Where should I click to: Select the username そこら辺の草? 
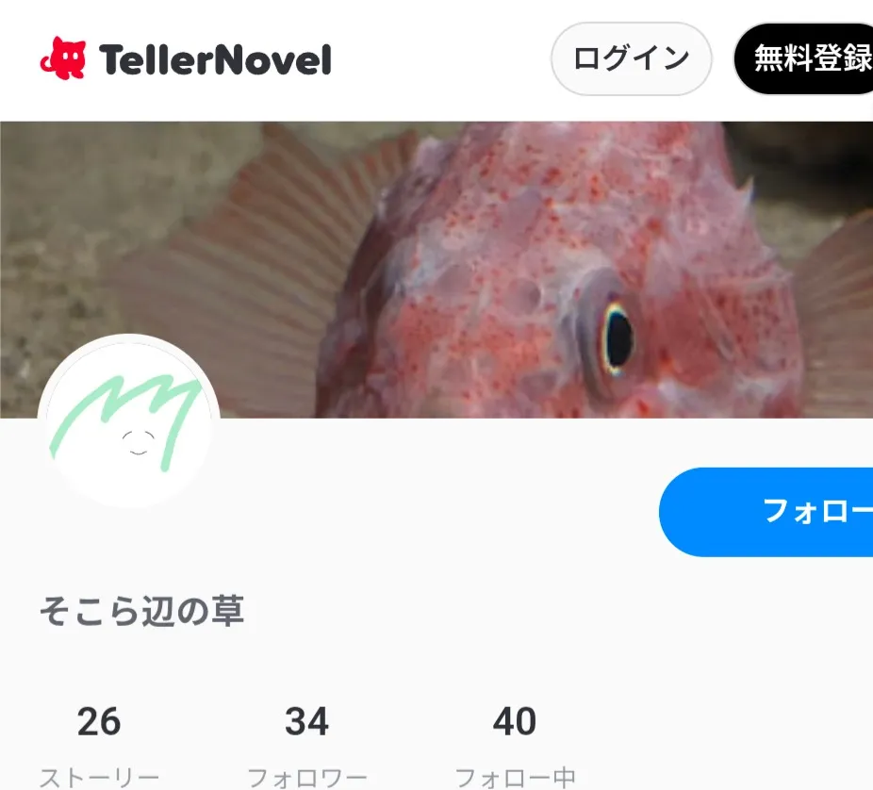click(141, 611)
